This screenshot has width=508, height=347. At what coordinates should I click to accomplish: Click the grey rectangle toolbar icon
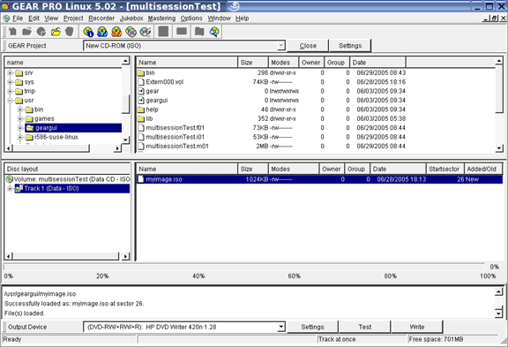click(182, 32)
